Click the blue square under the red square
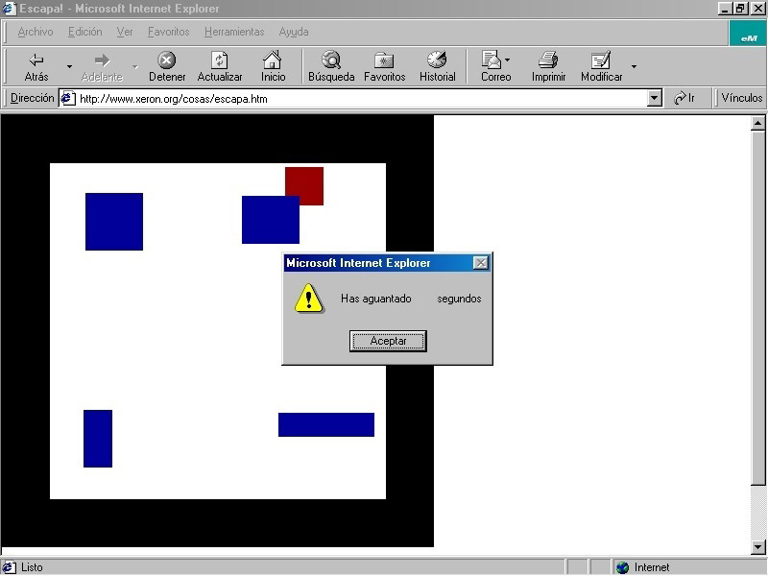Viewport: 768px width, 576px height. (x=271, y=220)
